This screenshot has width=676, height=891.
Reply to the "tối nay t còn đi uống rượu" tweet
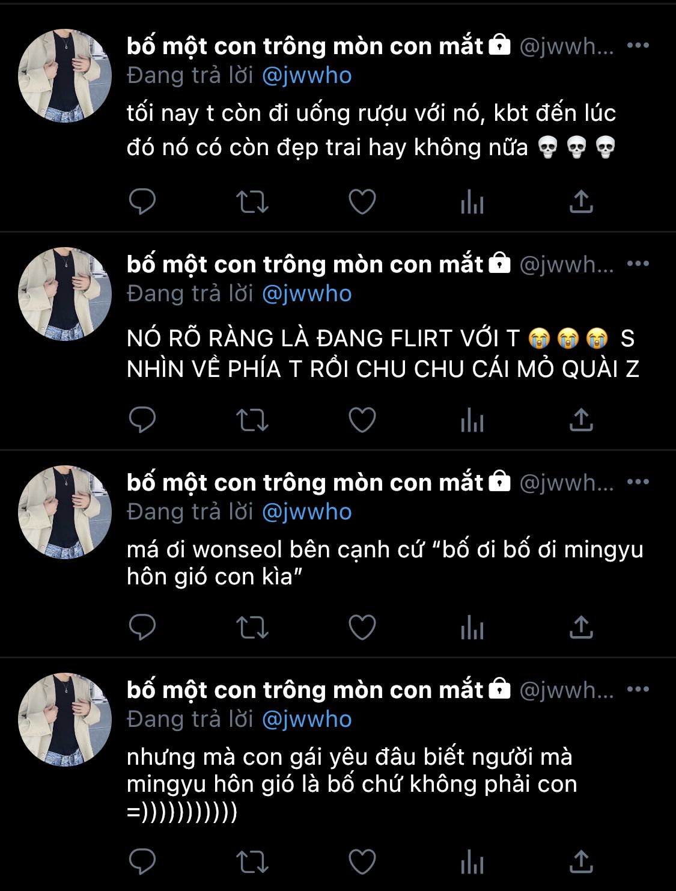point(142,202)
